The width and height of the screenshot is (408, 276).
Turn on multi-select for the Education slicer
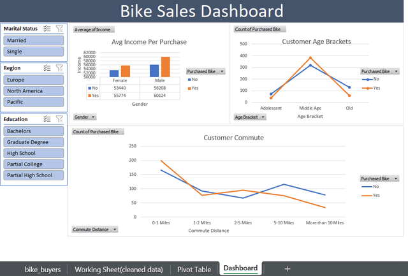tap(47, 119)
